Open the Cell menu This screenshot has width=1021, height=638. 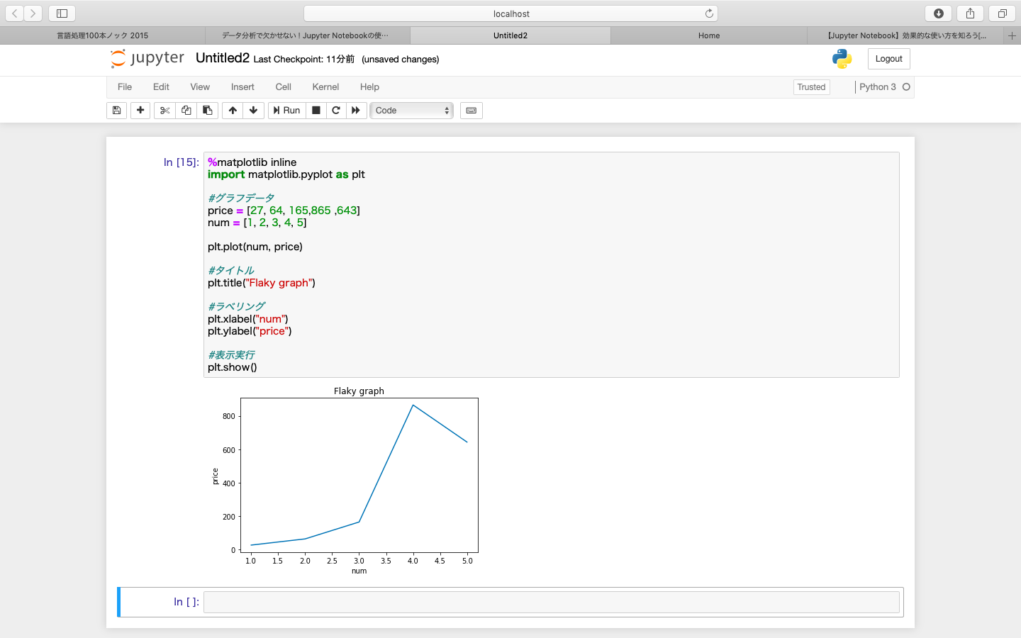[x=284, y=87]
